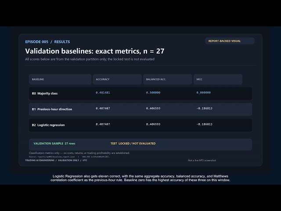Click the TEST LOCKED / NOT EVALUATED label
Screen dimensions: 281x211
(133, 144)
